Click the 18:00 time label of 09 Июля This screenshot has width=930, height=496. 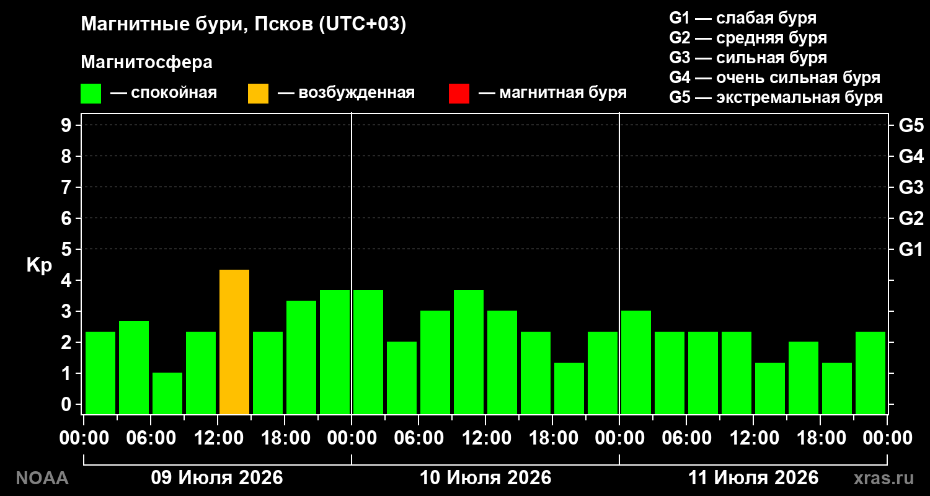pyautogui.click(x=285, y=438)
